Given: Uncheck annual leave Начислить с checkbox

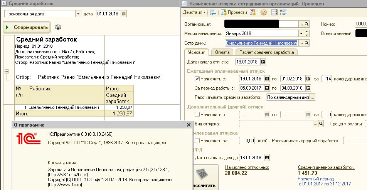Looking at the screenshot, I should [x=197, y=79].
